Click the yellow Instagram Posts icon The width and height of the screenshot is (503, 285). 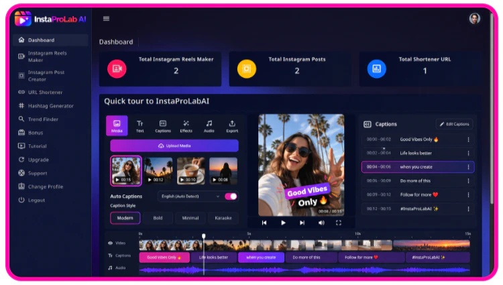click(246, 68)
